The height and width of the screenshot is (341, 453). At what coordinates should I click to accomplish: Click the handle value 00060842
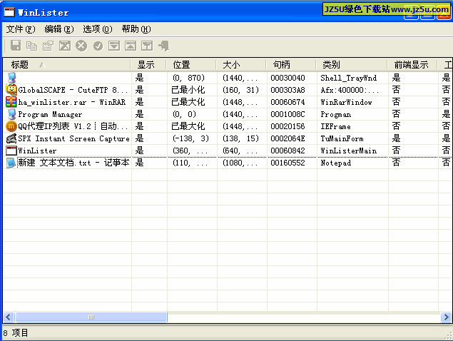(287, 151)
